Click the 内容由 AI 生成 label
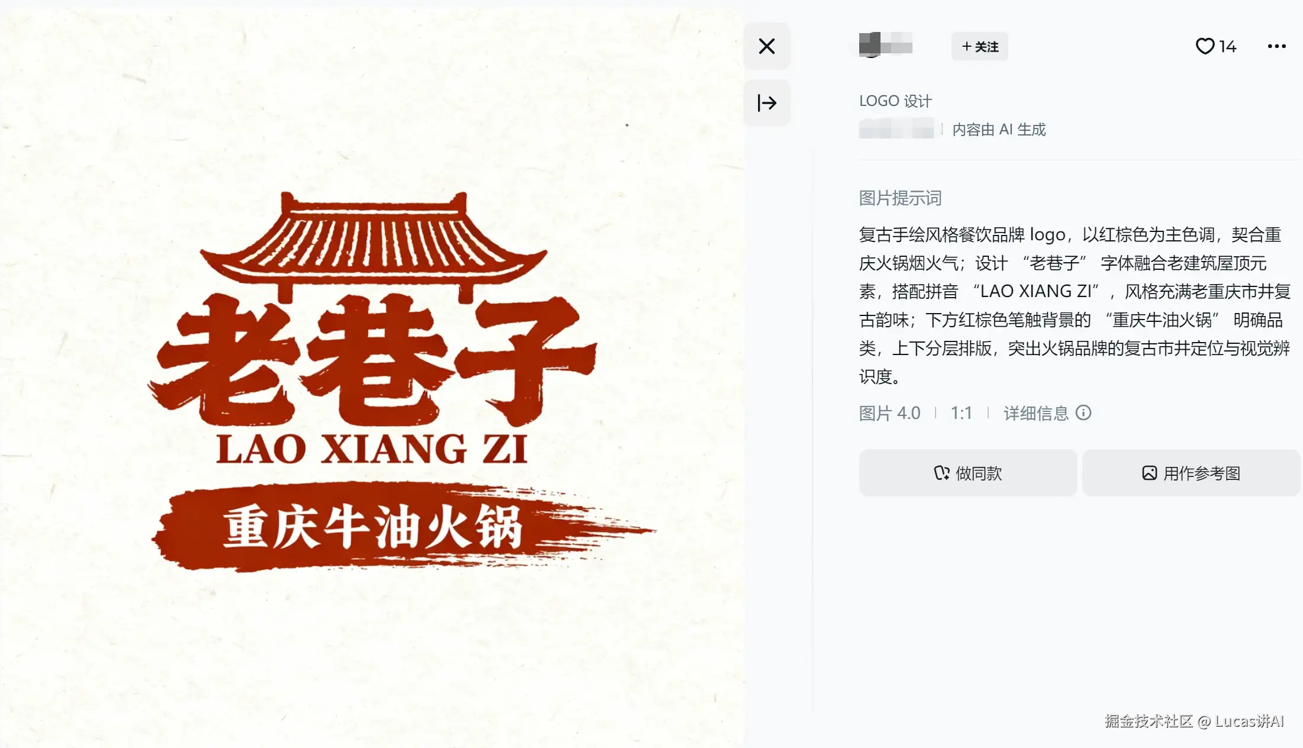1303x748 pixels. pos(999,129)
